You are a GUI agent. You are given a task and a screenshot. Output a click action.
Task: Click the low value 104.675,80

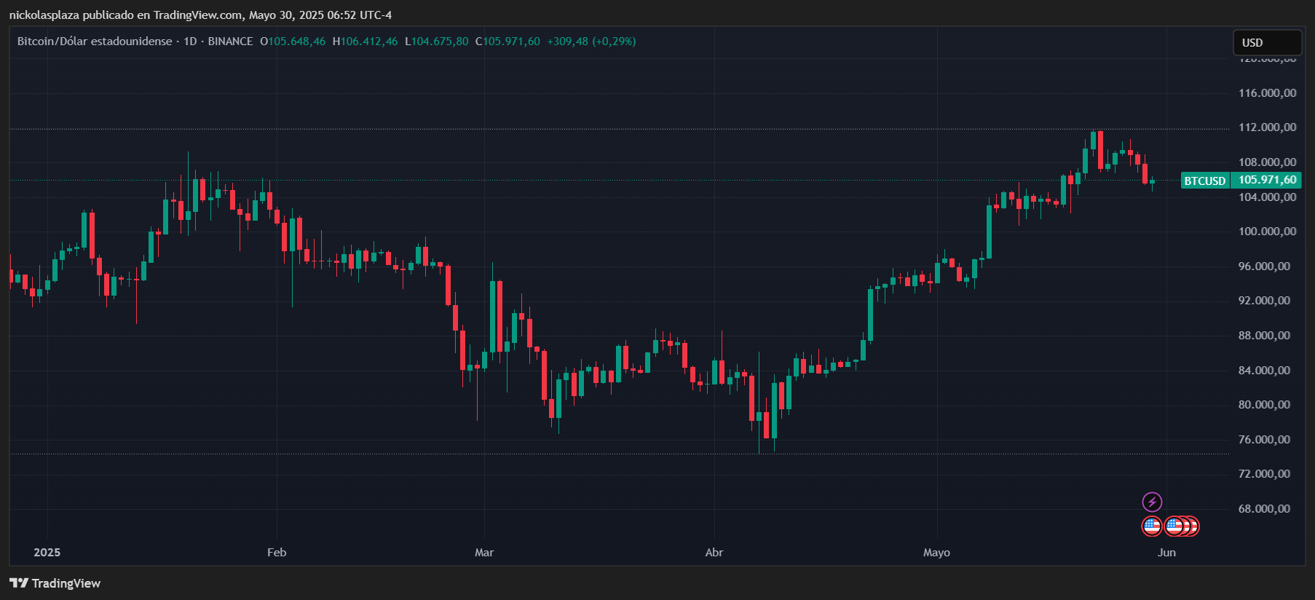tap(440, 42)
